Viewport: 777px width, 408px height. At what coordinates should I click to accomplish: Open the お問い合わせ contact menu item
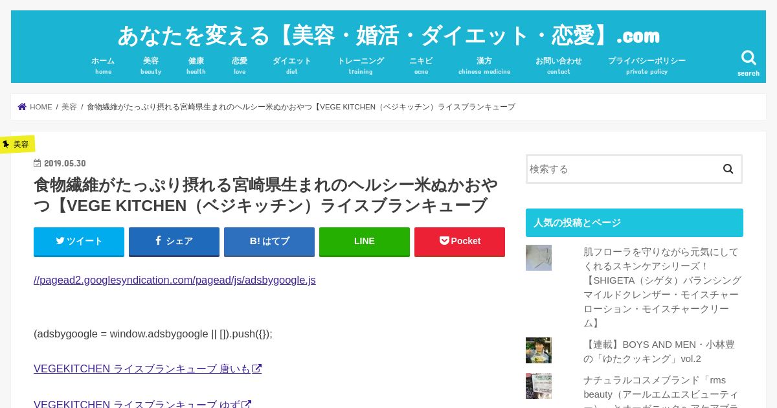pyautogui.click(x=559, y=65)
